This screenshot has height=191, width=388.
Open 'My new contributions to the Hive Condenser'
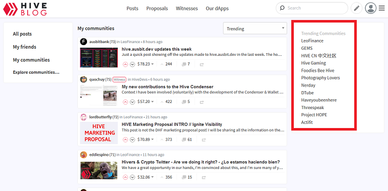[167, 87]
